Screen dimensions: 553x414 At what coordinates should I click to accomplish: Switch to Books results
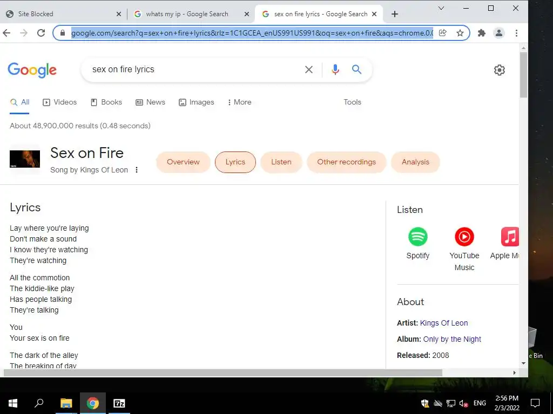(106, 102)
